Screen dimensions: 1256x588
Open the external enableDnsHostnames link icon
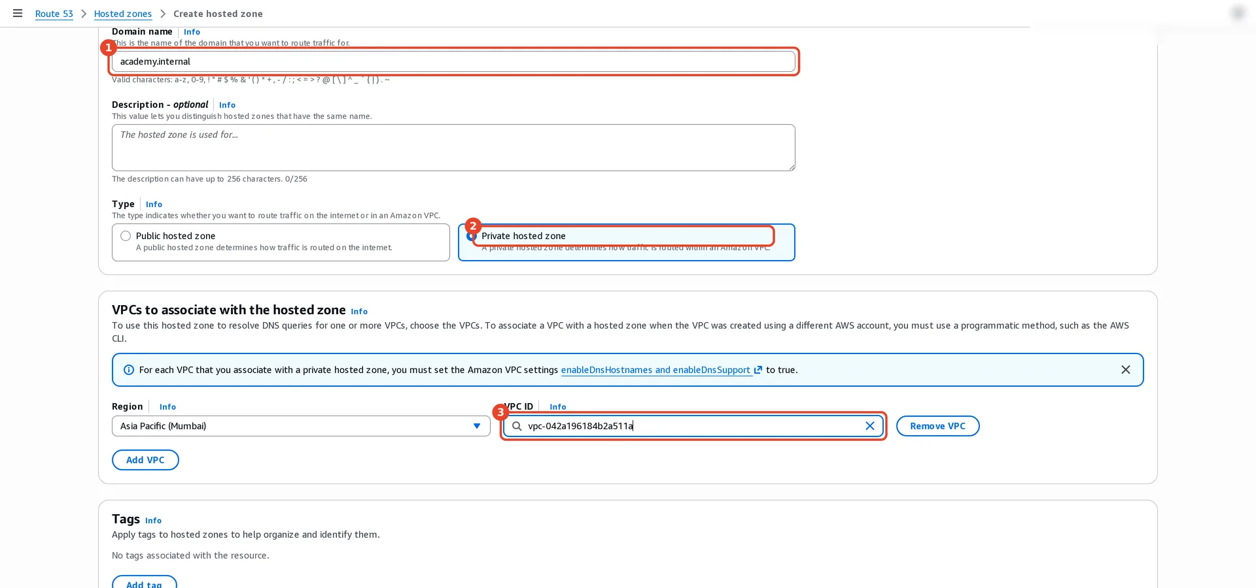tap(758, 370)
